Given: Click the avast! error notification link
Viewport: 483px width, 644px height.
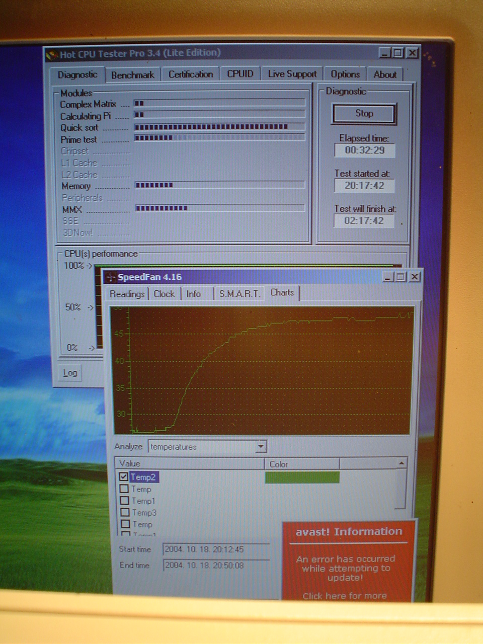Looking at the screenshot, I should 345,596.
